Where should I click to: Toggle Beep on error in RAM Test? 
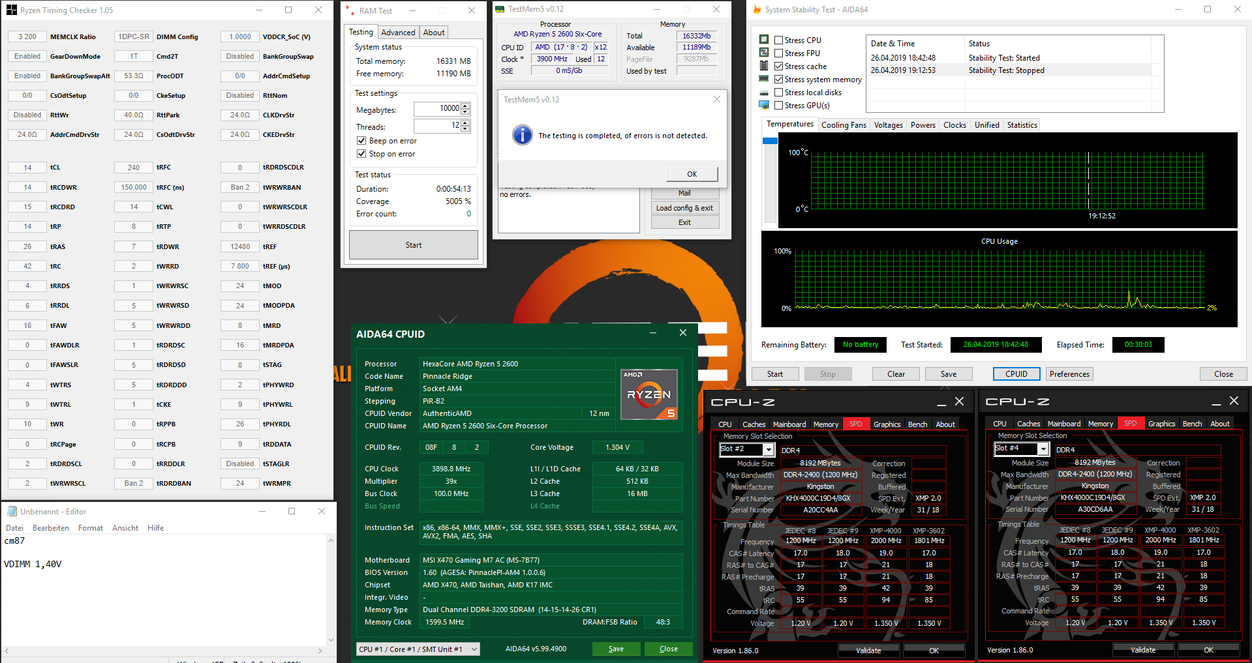click(x=361, y=141)
